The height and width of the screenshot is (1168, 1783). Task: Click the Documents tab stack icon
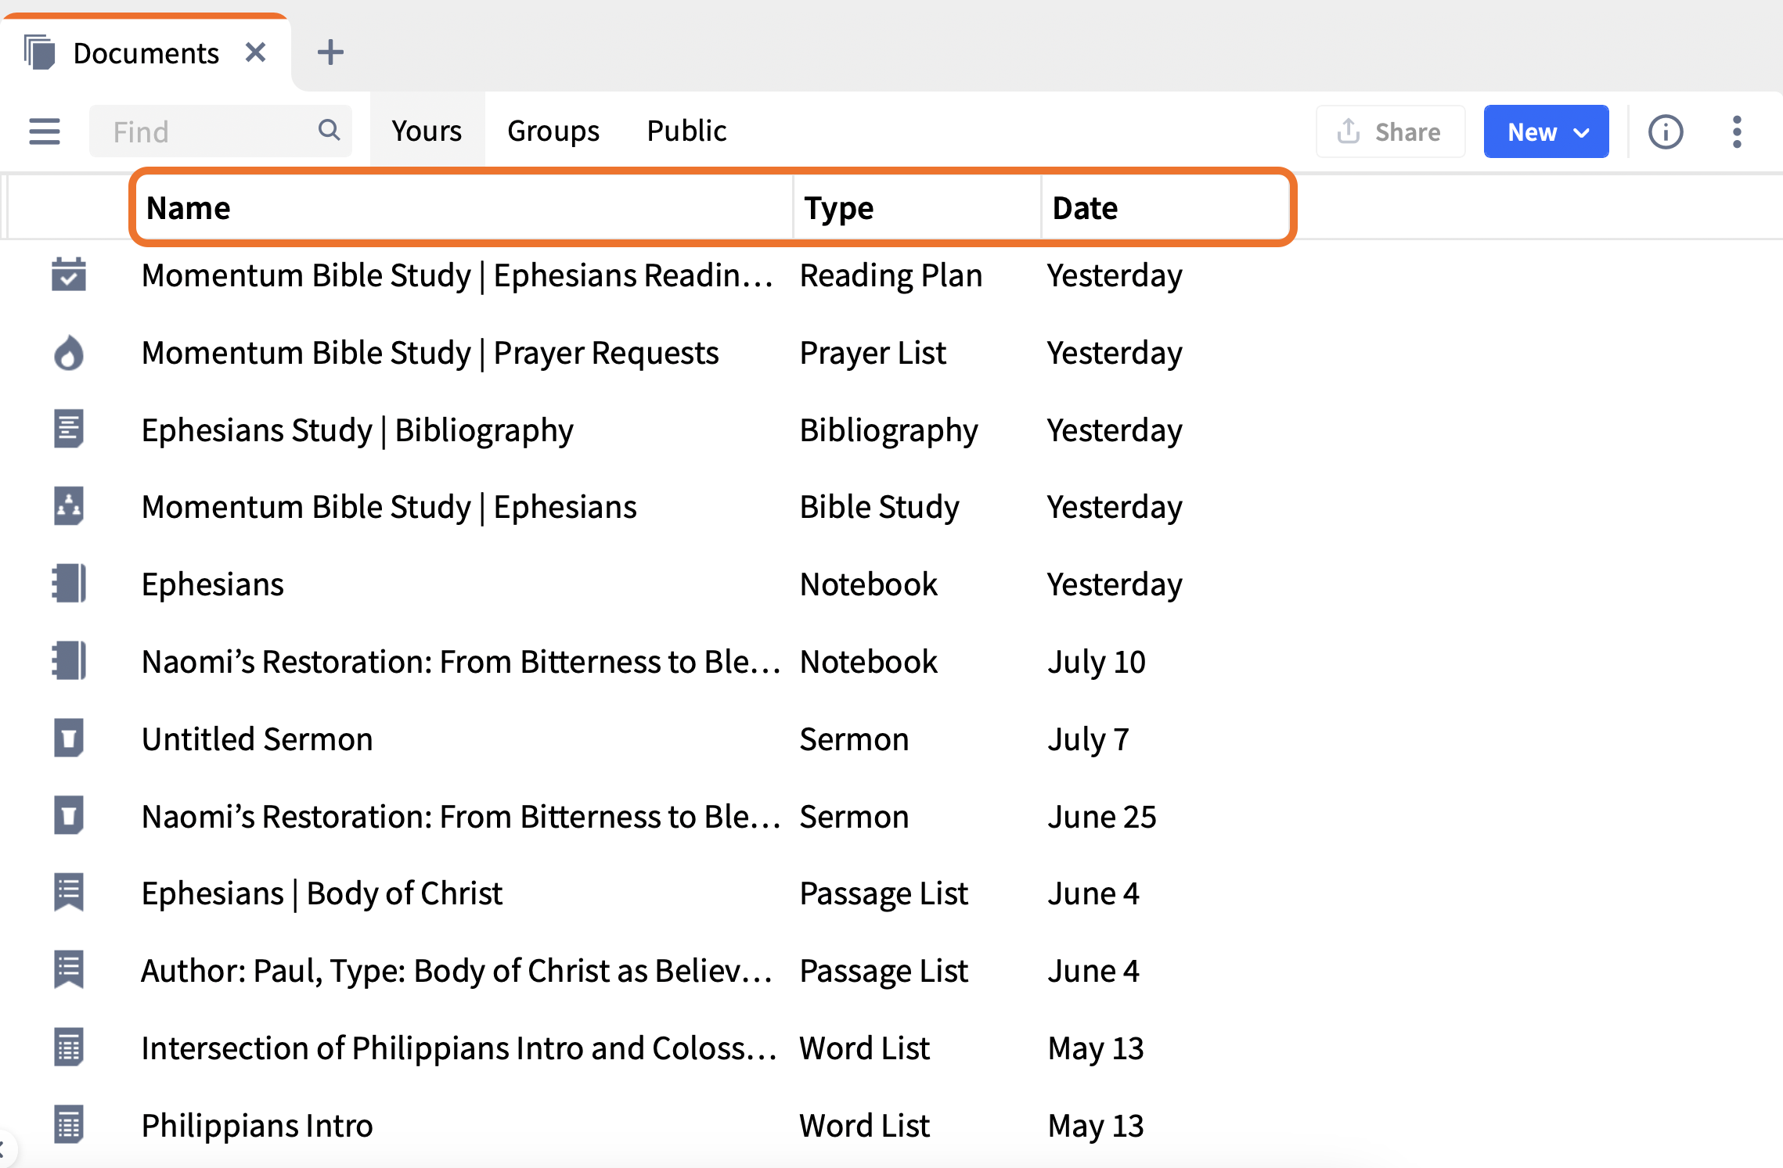40,52
